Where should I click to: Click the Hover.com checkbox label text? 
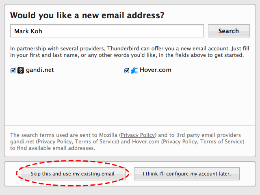coord(156,70)
